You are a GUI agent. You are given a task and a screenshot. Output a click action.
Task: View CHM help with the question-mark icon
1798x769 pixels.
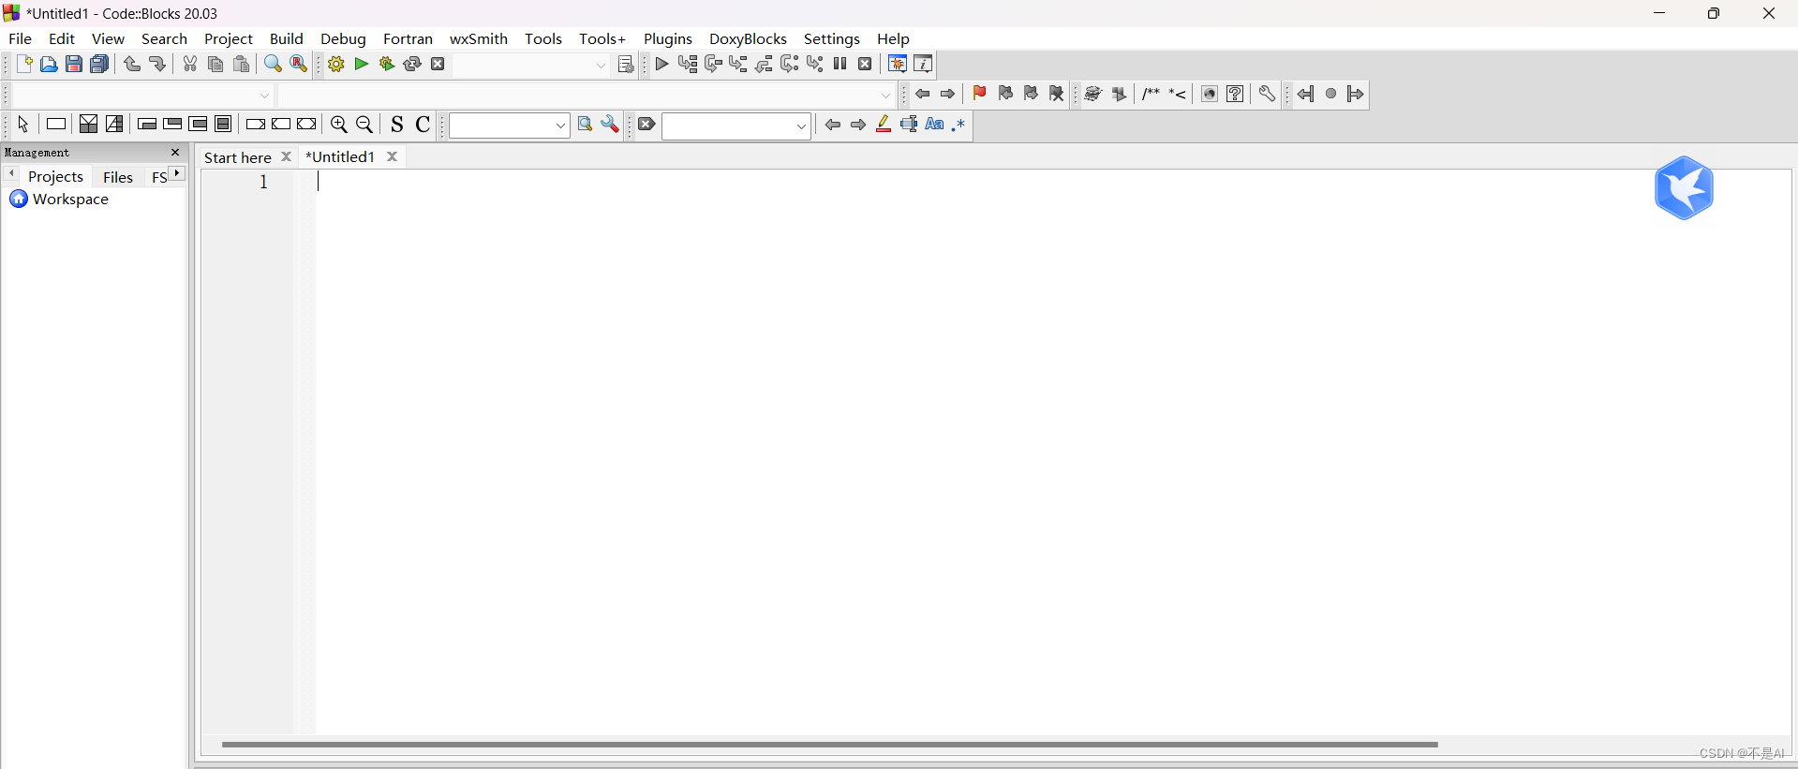[x=1236, y=95]
